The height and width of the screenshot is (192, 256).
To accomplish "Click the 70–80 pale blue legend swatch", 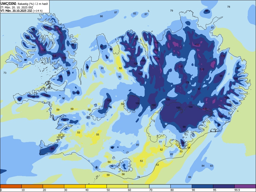I will point(160,186).
